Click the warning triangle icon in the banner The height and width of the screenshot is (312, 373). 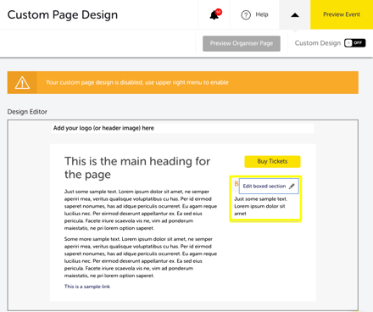tap(22, 83)
